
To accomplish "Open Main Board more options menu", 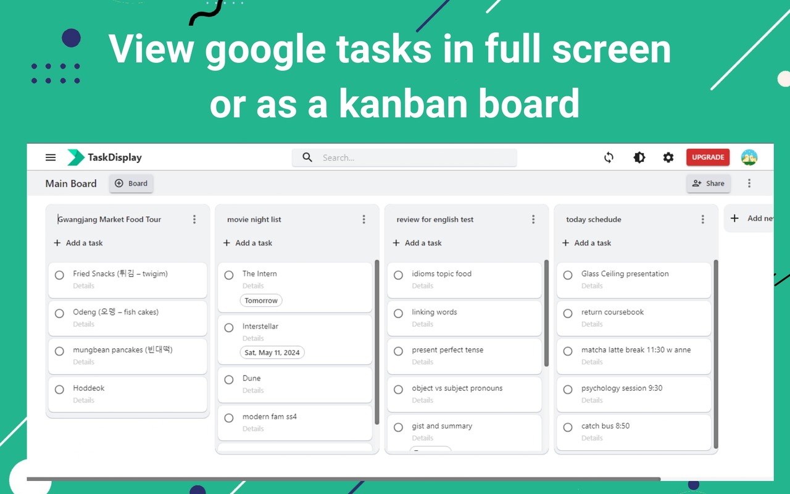I will coord(749,183).
